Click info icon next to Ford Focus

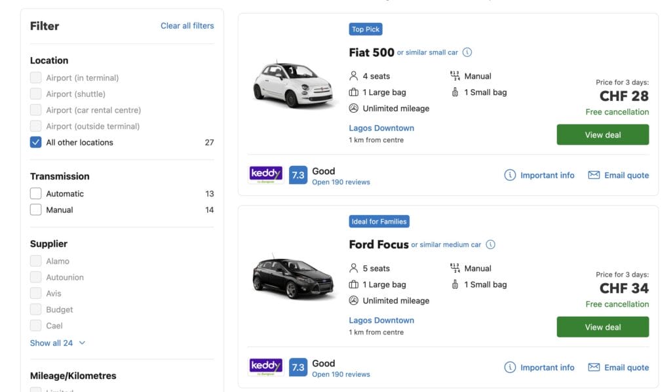tap(490, 245)
